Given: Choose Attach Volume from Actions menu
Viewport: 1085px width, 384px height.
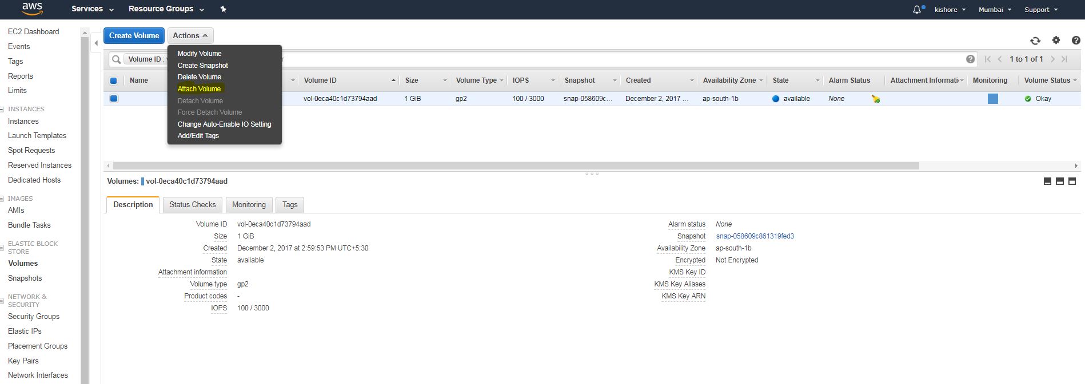Looking at the screenshot, I should point(199,89).
